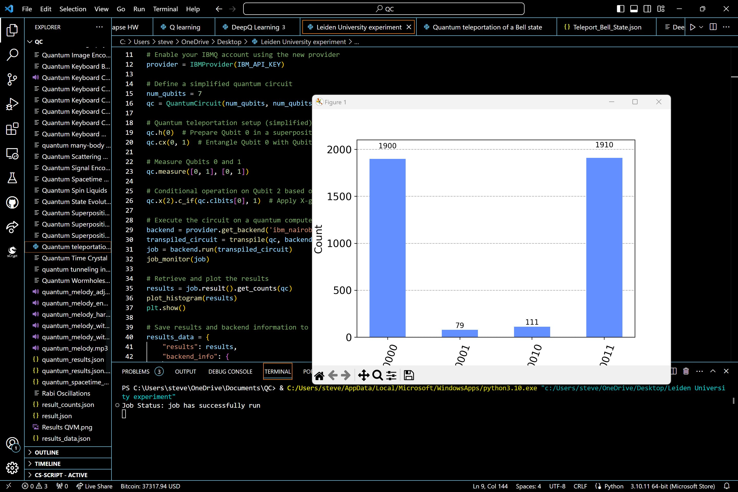This screenshot has width=738, height=492.
Task: Open the Explorer view in activity bar
Action: pos(12,30)
